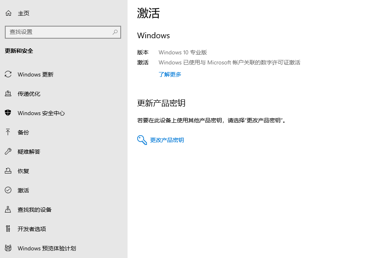The image size is (377, 258).
Task: Go to Windows 安全中心
Action: tap(41, 113)
